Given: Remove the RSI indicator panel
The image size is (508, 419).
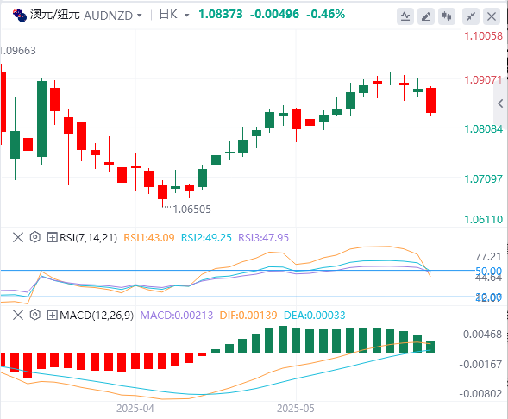Looking at the screenshot, I should tap(18, 237).
